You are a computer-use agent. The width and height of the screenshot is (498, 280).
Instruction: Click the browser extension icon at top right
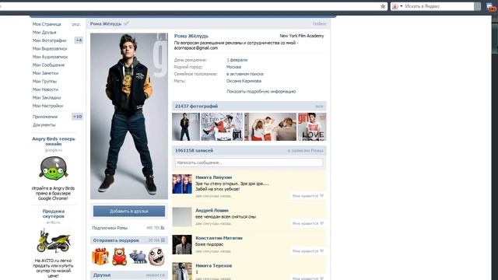pyautogui.click(x=491, y=7)
